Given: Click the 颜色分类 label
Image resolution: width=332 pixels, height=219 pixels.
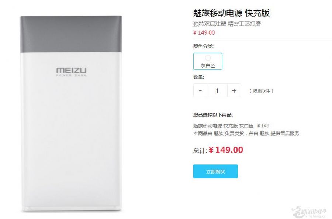Looking at the screenshot, I should 203,46.
